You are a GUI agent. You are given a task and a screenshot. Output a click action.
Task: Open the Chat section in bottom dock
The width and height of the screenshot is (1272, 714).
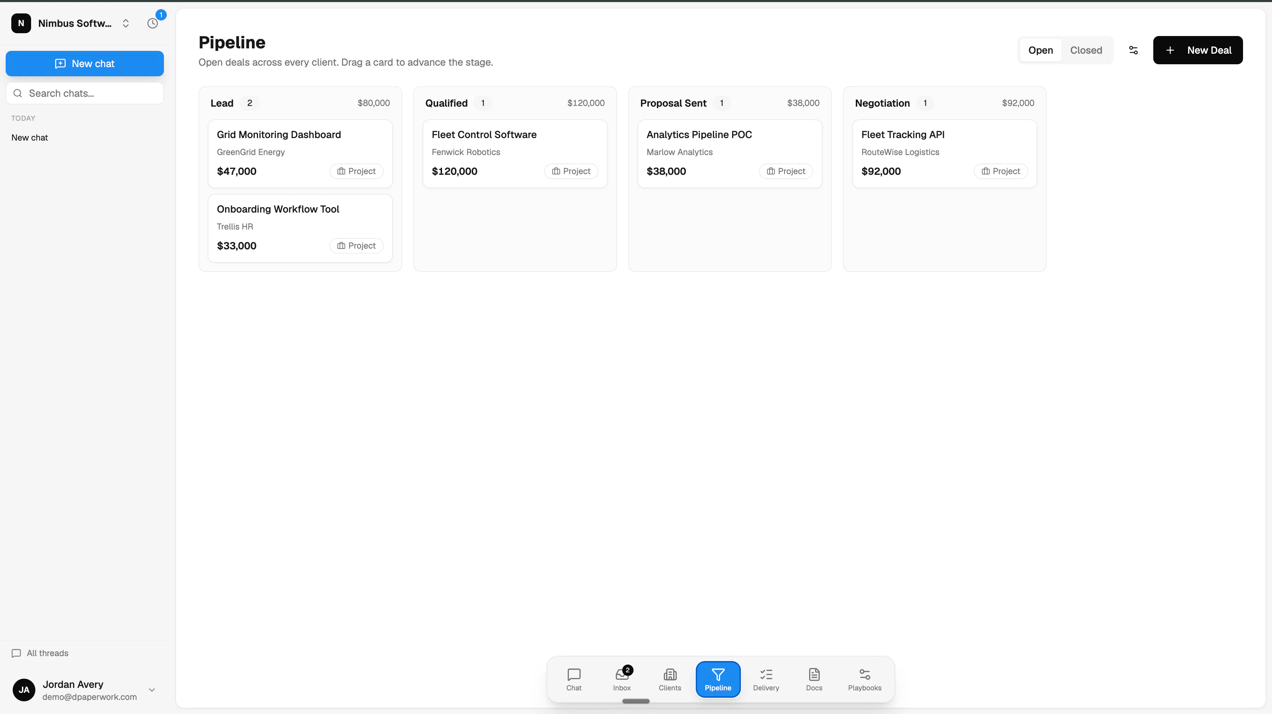click(574, 679)
